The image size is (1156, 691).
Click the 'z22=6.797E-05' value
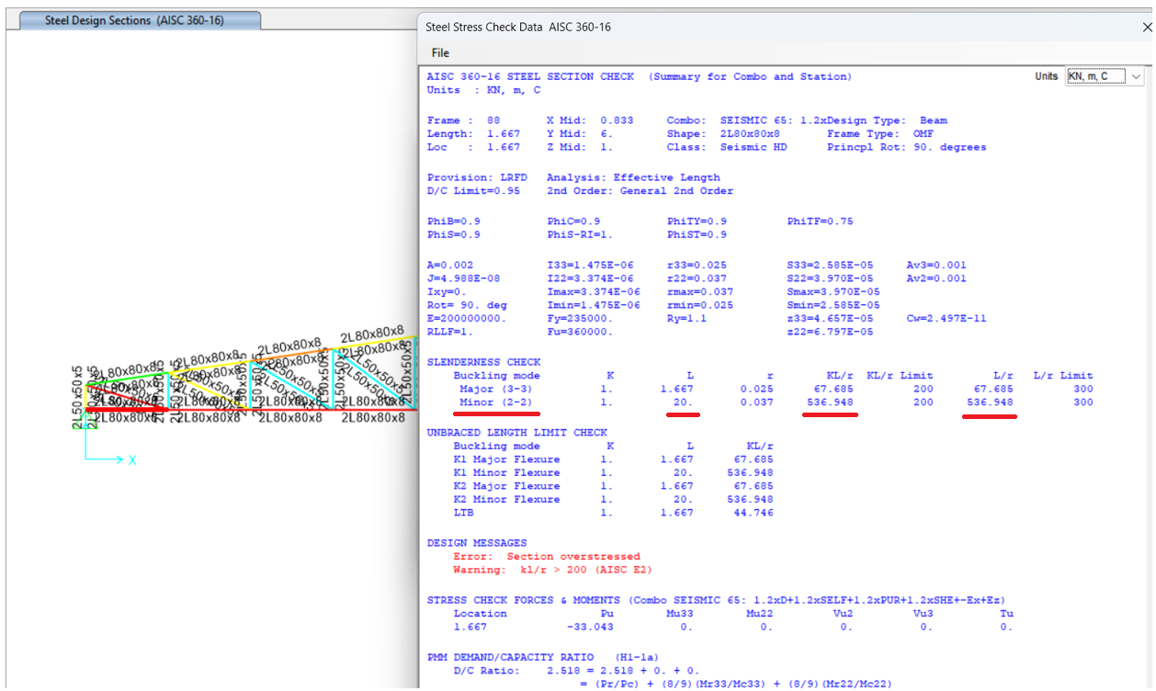click(831, 332)
